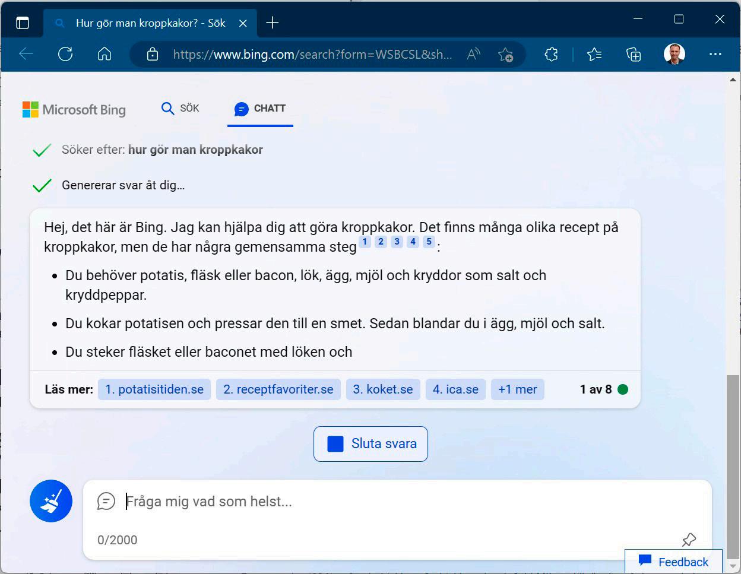Viewport: 741px width, 574px height.
Task: Open the Collections panel
Action: coord(634,55)
